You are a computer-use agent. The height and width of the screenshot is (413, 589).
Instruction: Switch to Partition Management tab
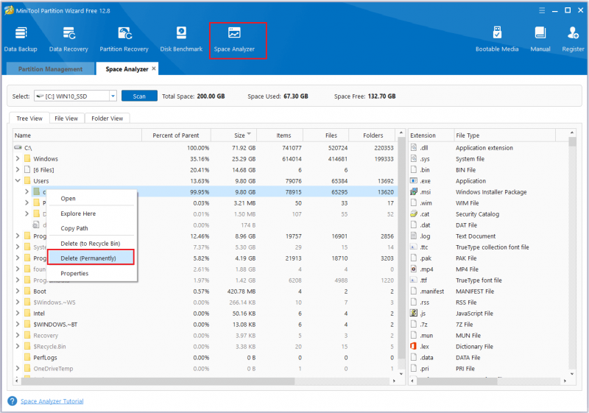pos(50,69)
